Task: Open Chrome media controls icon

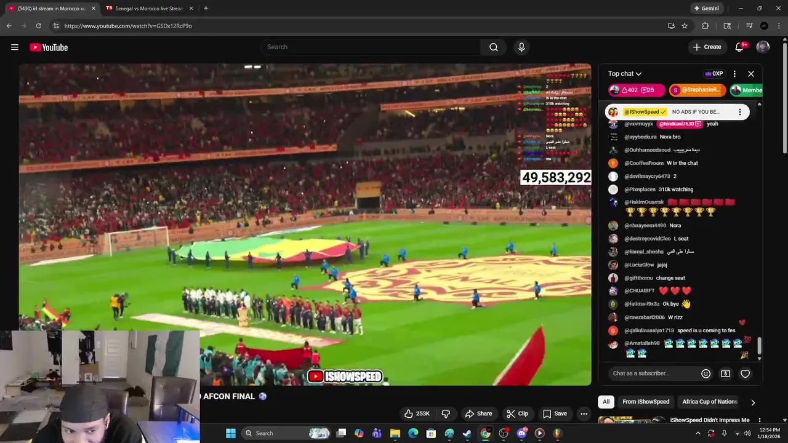Action: click(x=749, y=26)
